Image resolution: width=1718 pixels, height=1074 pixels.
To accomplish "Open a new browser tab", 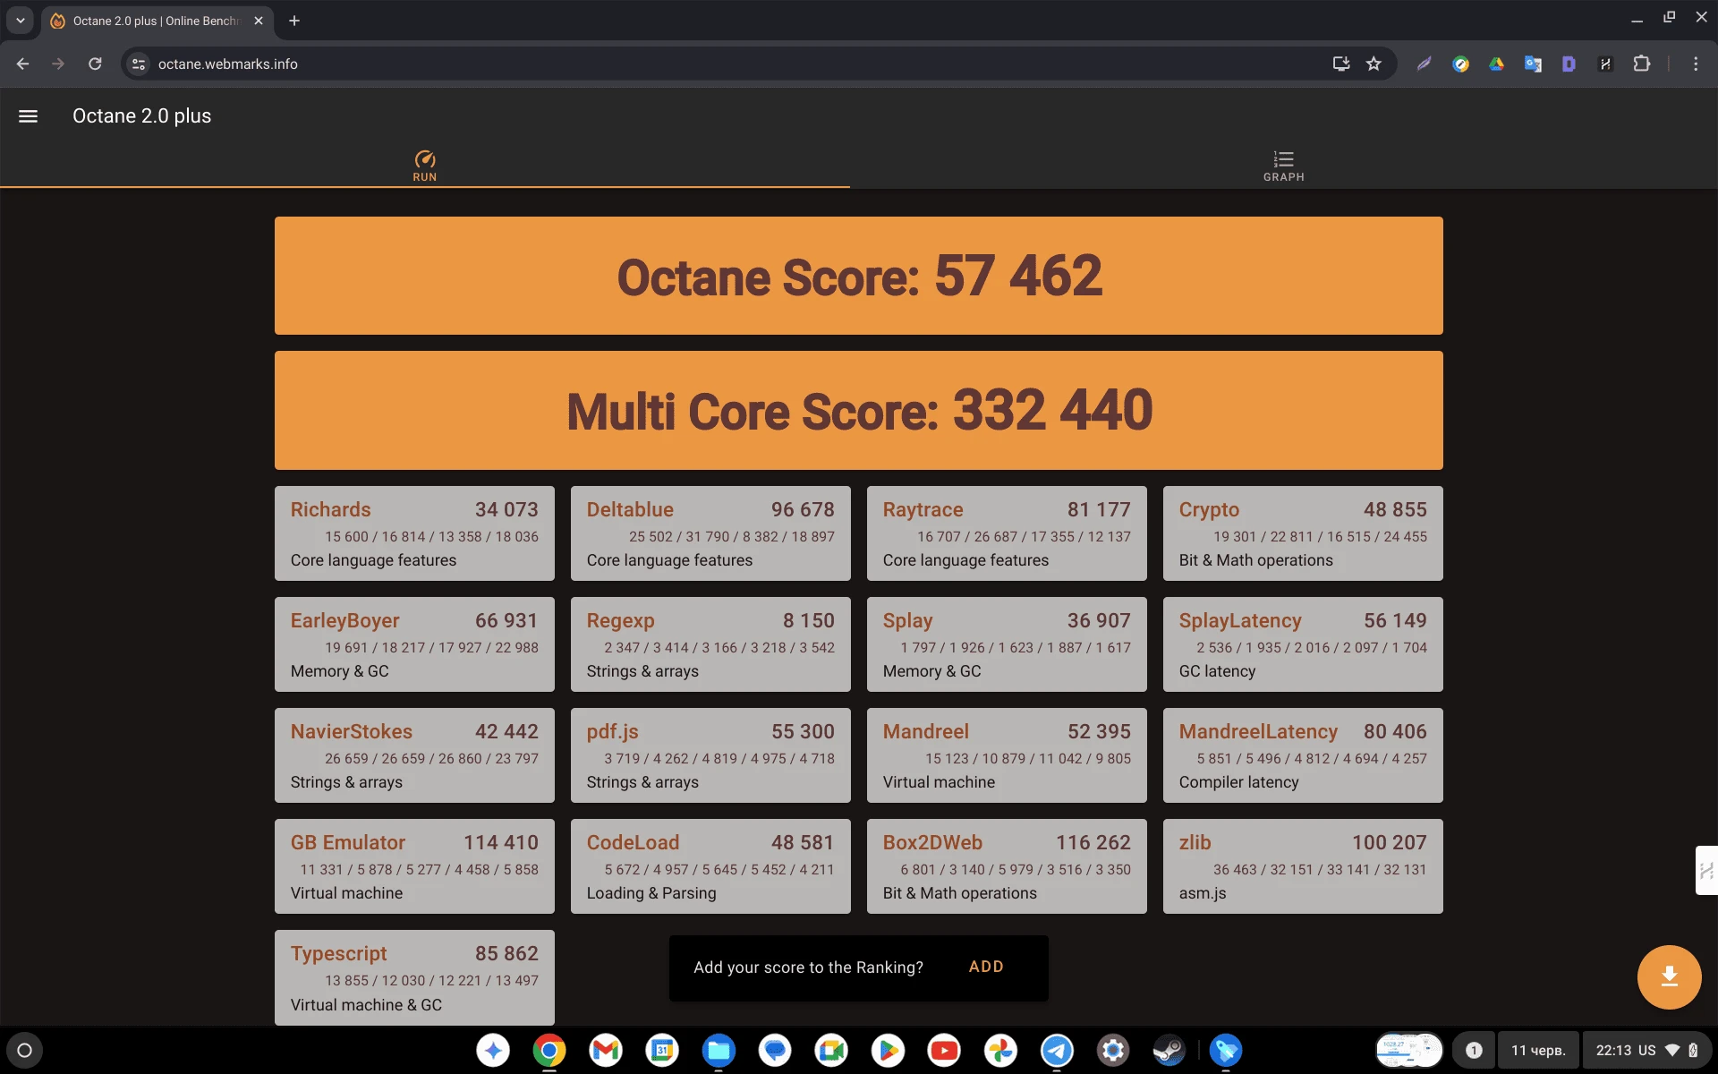I will (x=294, y=21).
